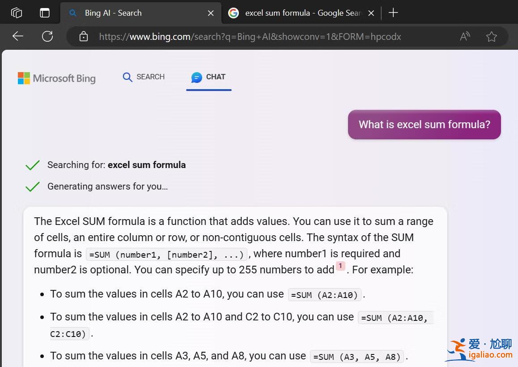Switch to the SEARCH tab
The width and height of the screenshot is (518, 367).
151,77
